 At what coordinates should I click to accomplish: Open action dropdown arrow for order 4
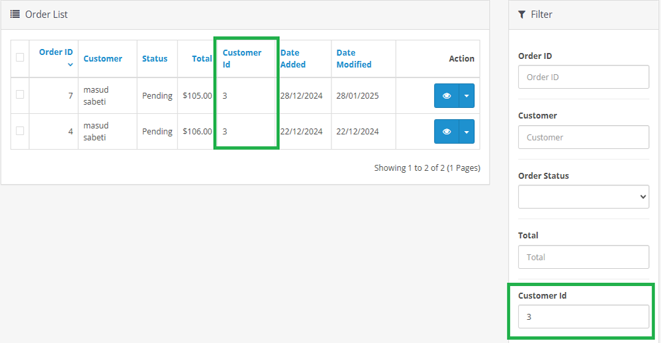click(466, 132)
